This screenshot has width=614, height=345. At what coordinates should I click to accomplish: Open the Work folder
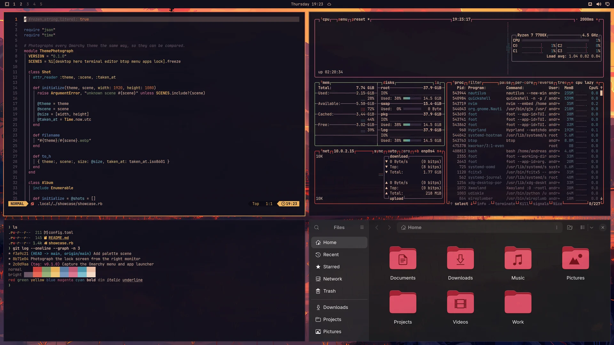click(518, 308)
